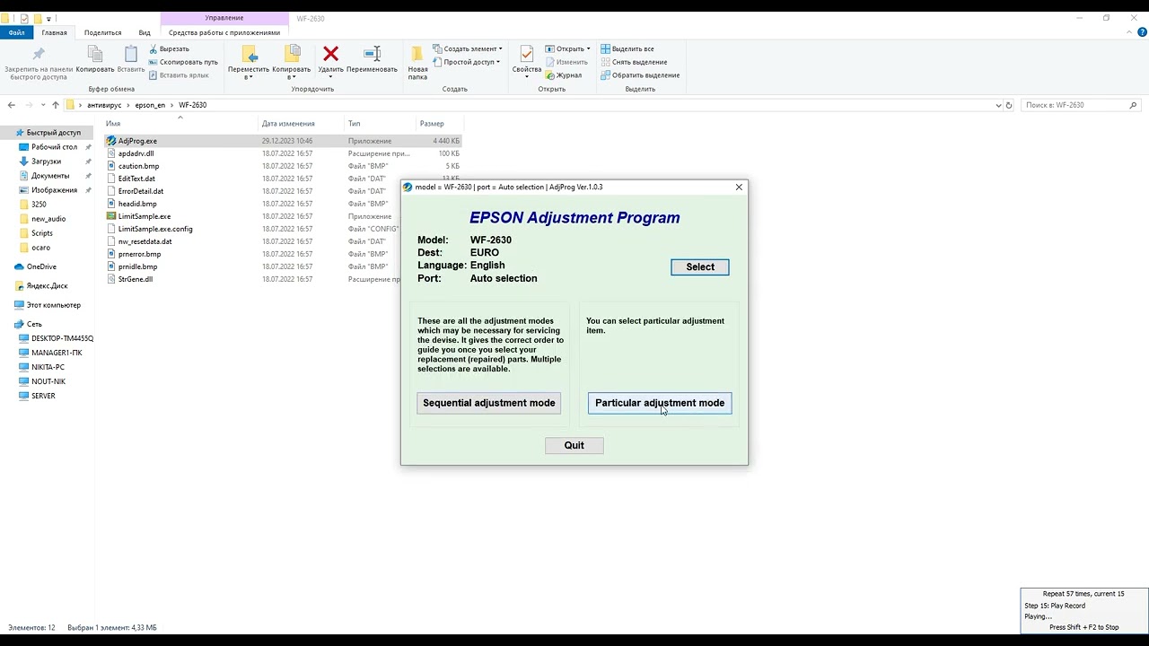The height and width of the screenshot is (646, 1149).
Task: Open Particular adjustment mode
Action: pos(660,403)
